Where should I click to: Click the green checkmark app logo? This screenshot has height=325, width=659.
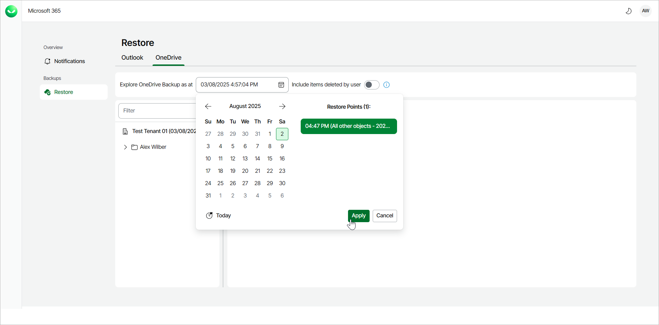pyautogui.click(x=11, y=11)
